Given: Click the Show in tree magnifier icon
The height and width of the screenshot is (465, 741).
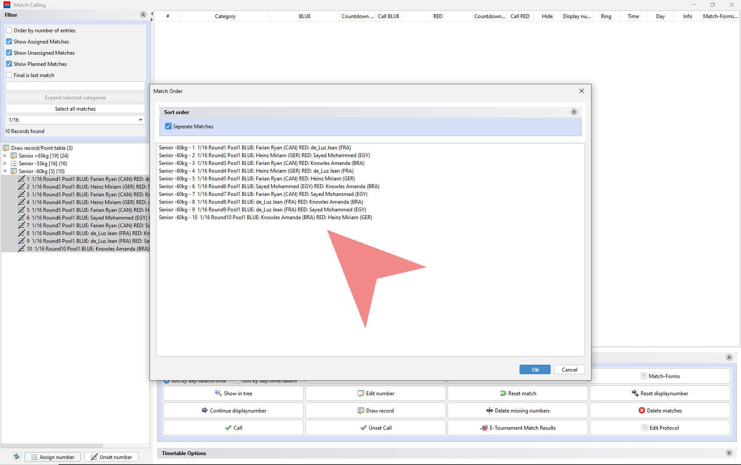Looking at the screenshot, I should click(x=218, y=393).
